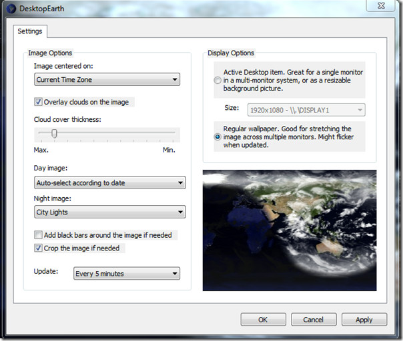
Task: Click the cloud cover thickness slider handle
Action: click(x=54, y=133)
